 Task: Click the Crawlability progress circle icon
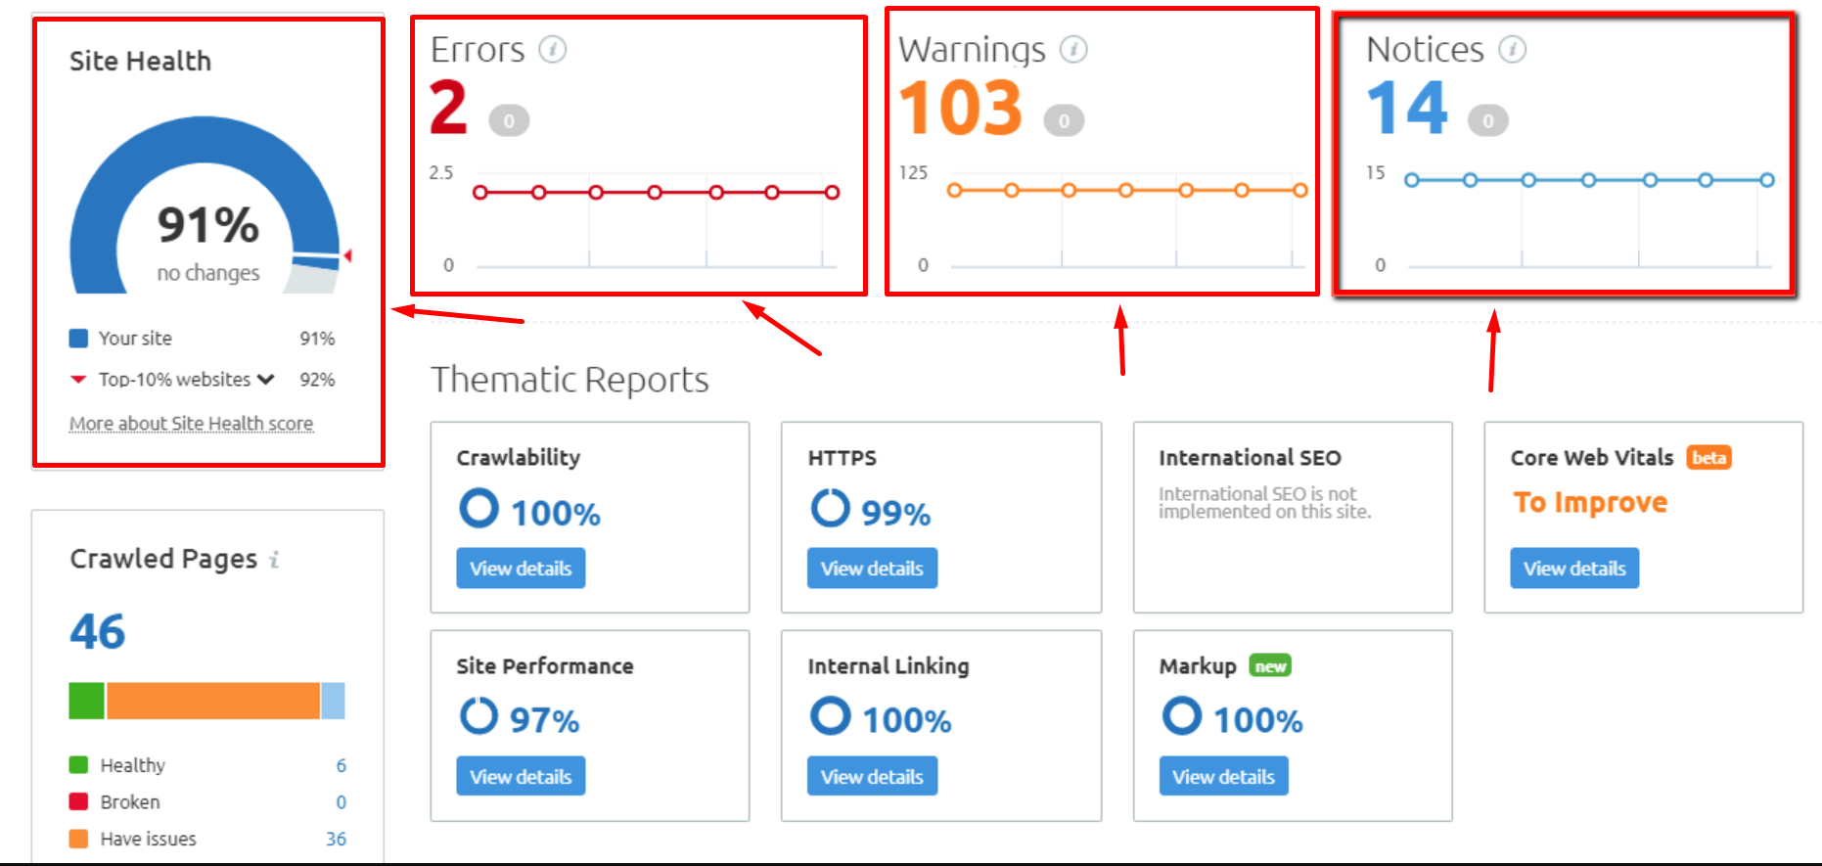pyautogui.click(x=479, y=508)
